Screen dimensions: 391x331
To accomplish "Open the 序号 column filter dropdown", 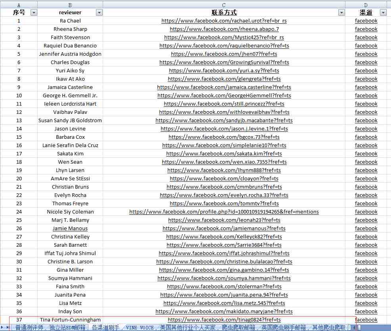I will coord(34,13).
